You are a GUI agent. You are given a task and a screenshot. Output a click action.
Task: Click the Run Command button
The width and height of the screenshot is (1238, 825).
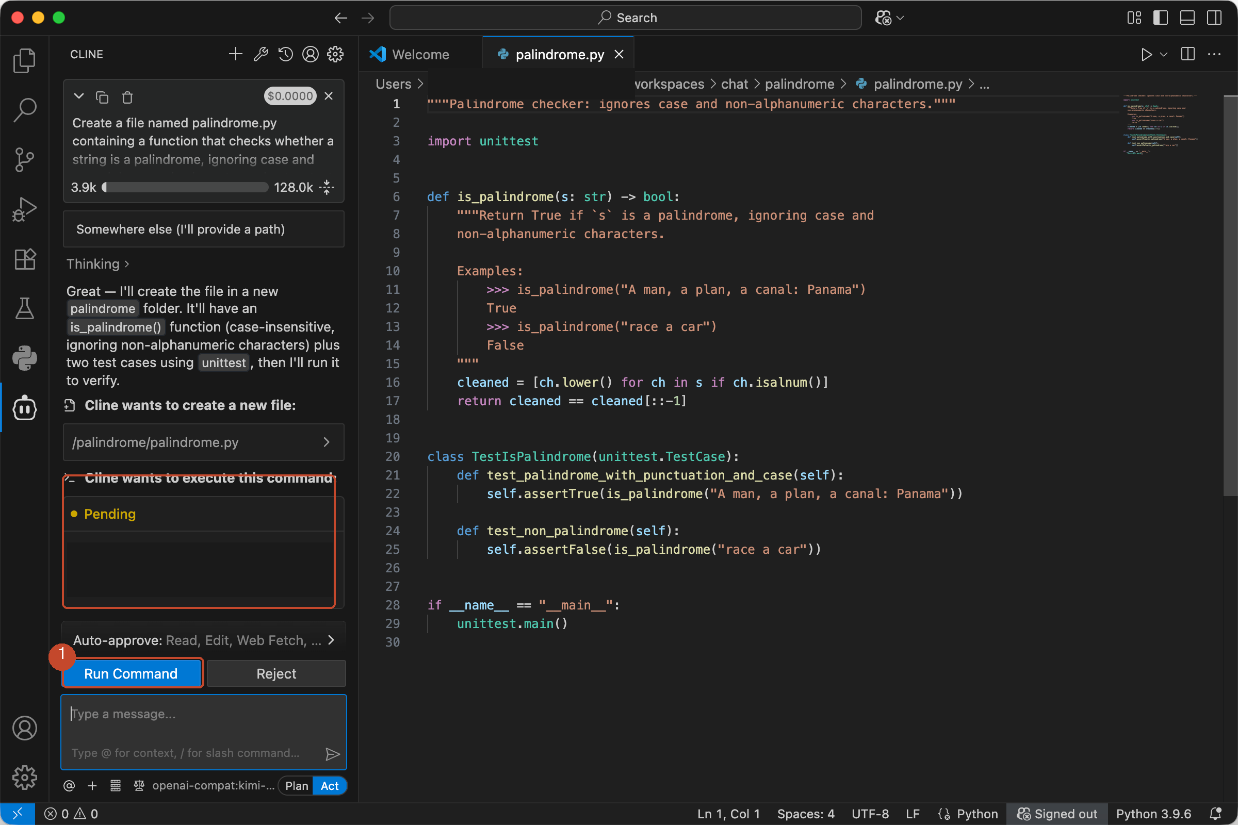(x=132, y=673)
